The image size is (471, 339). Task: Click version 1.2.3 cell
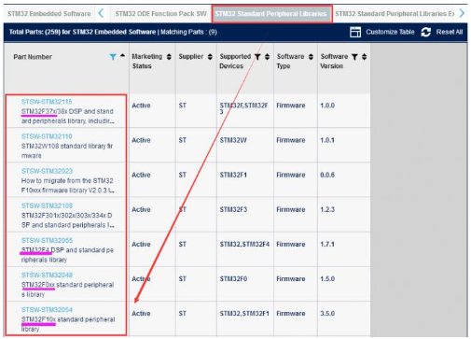[x=327, y=209]
